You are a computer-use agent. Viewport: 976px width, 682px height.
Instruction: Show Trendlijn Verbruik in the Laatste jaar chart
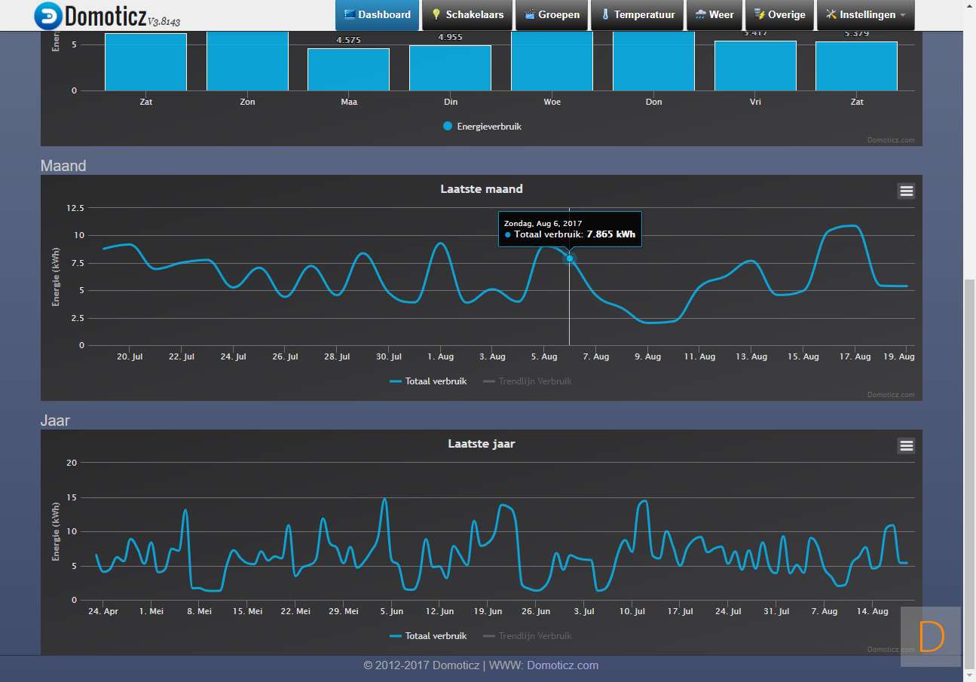[x=534, y=636]
